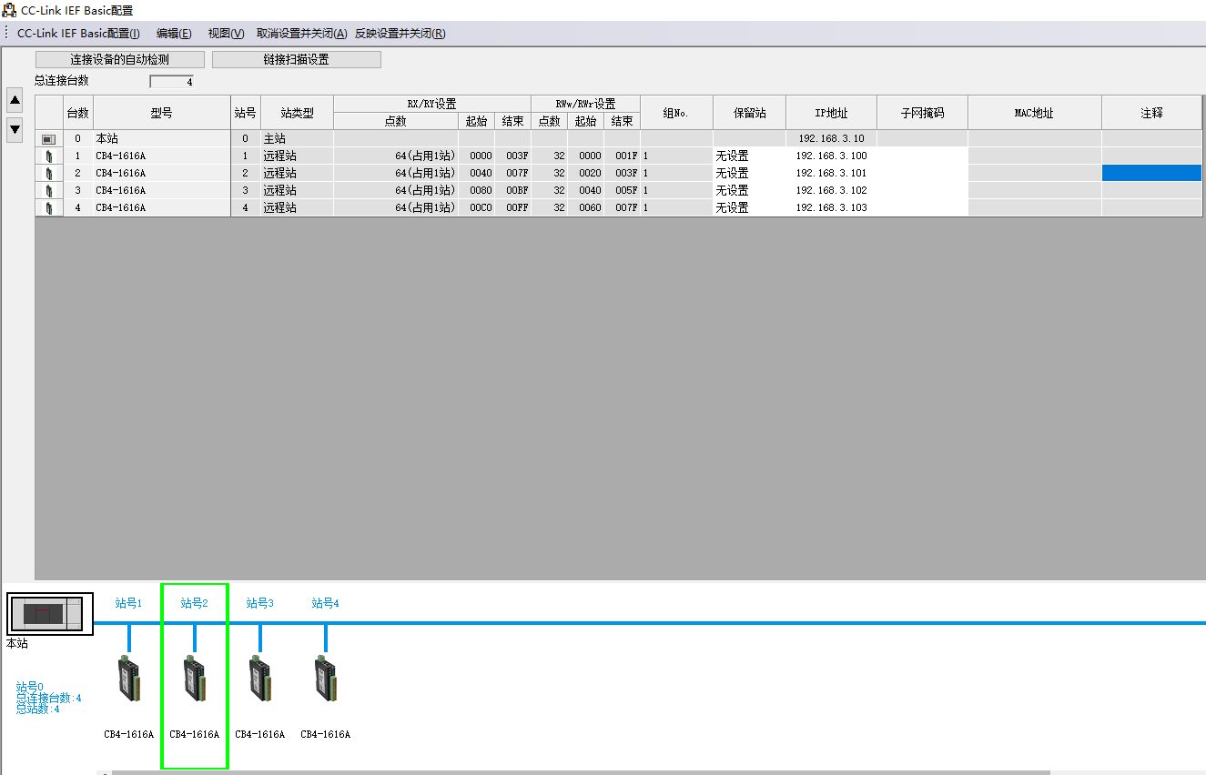The width and height of the screenshot is (1206, 775).
Task: Select the CB4-1616A device under 站号4
Action: (x=325, y=679)
